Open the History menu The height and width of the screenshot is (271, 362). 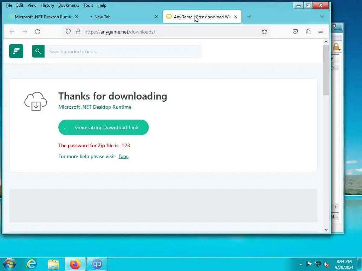tap(47, 5)
